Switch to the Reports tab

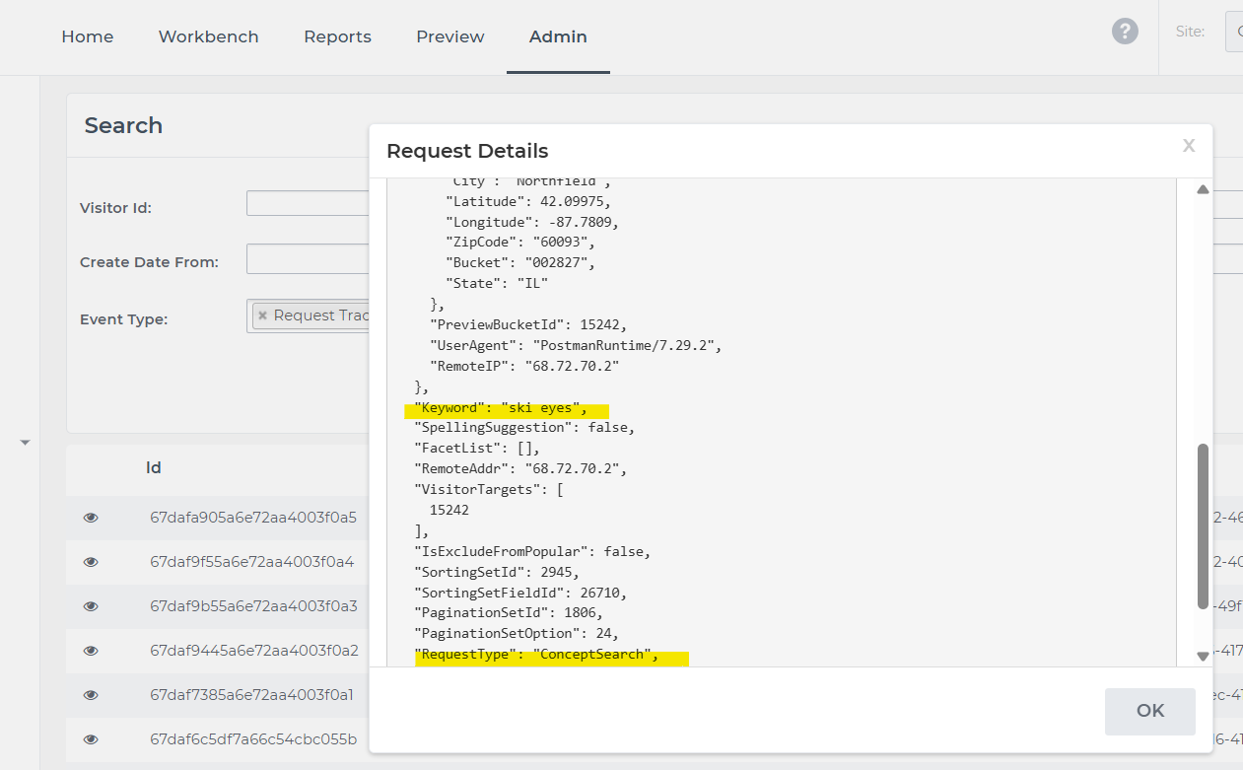point(337,36)
